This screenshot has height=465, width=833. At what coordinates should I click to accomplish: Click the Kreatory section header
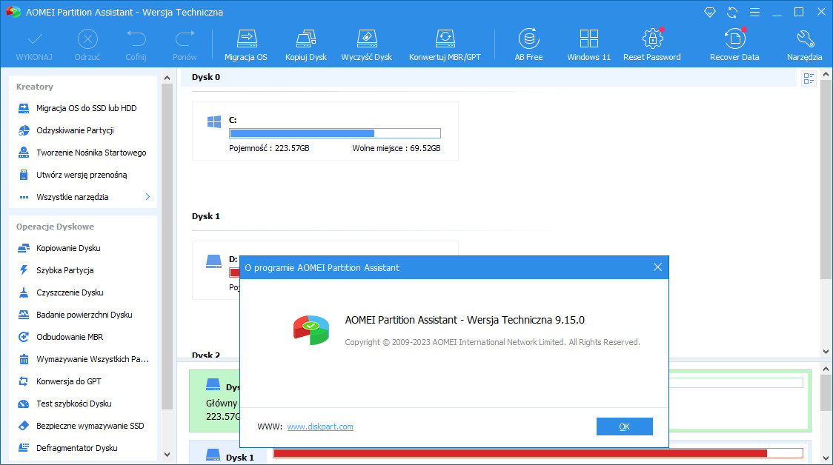35,87
